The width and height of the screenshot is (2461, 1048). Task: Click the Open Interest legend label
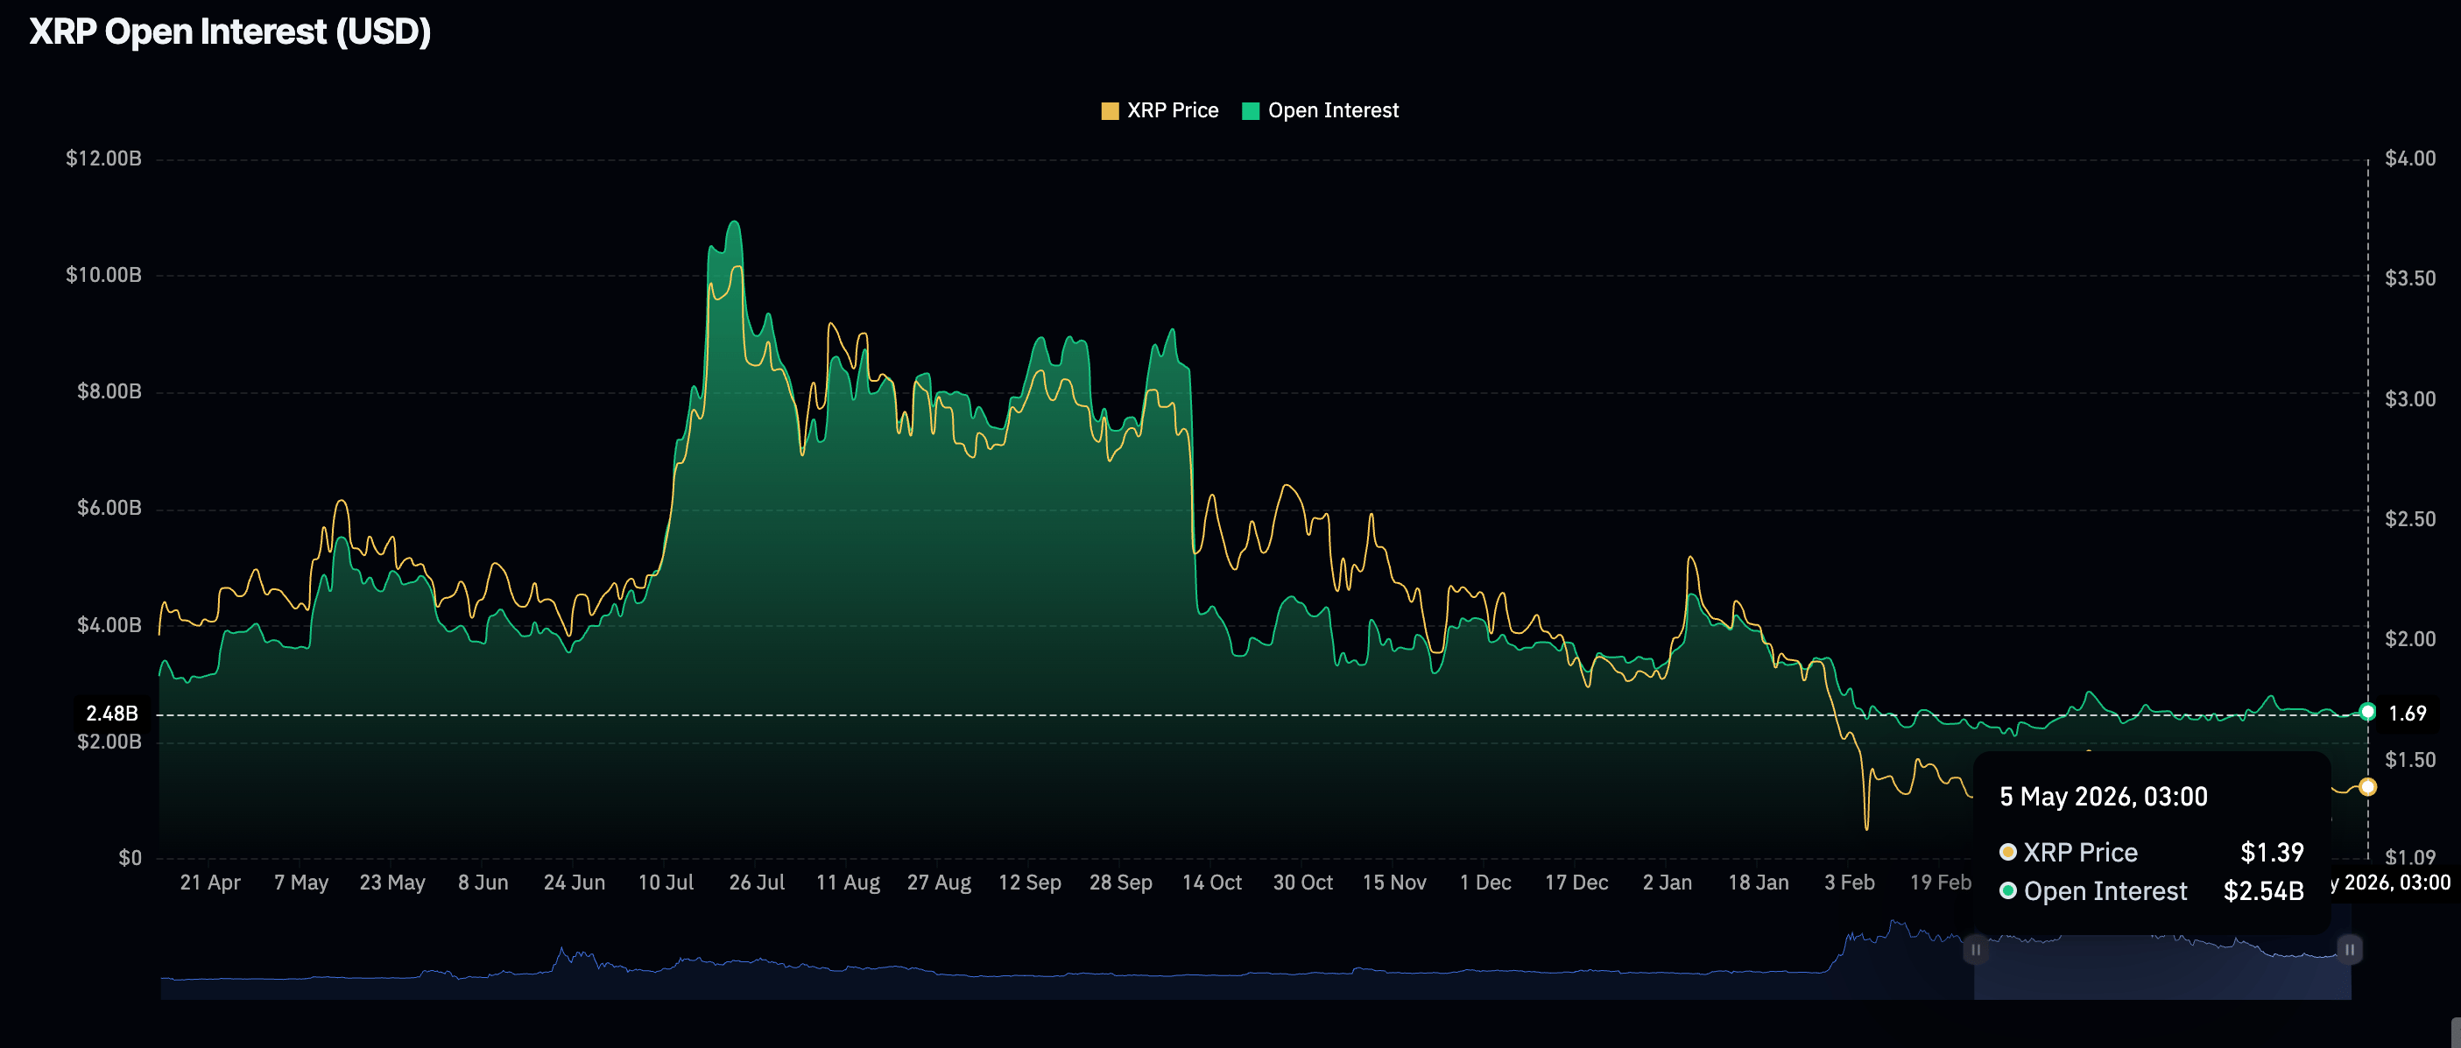pyautogui.click(x=1333, y=111)
